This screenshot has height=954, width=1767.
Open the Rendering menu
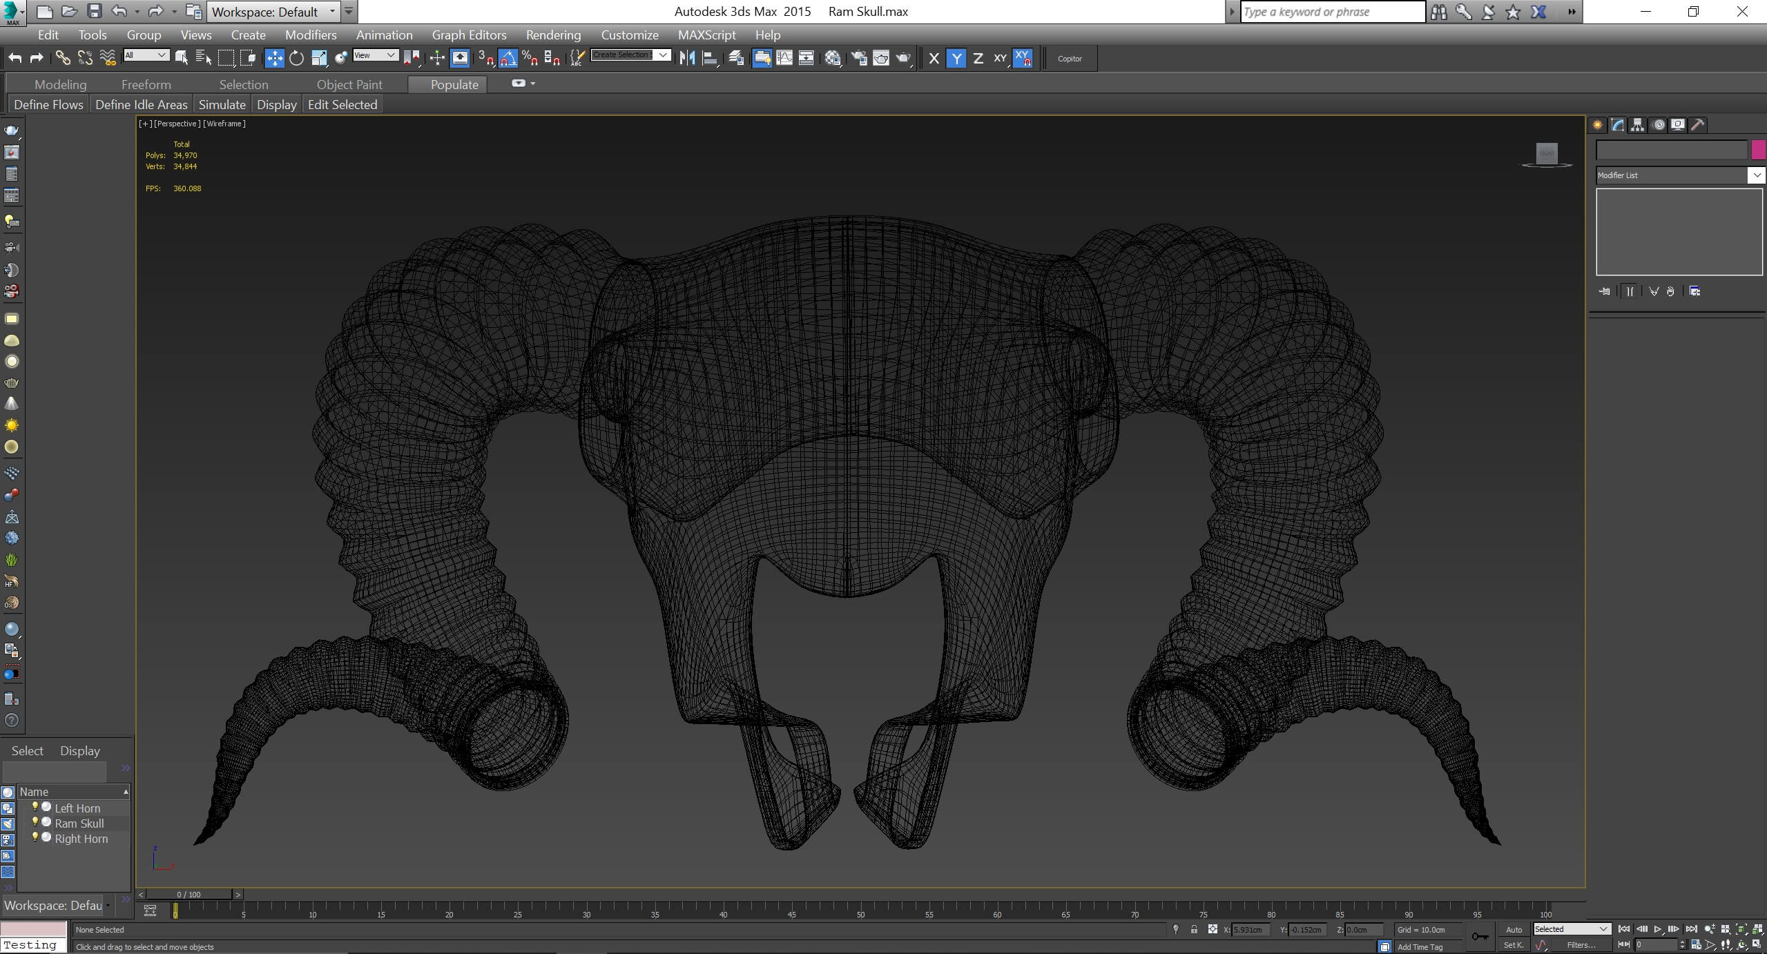pyautogui.click(x=553, y=35)
